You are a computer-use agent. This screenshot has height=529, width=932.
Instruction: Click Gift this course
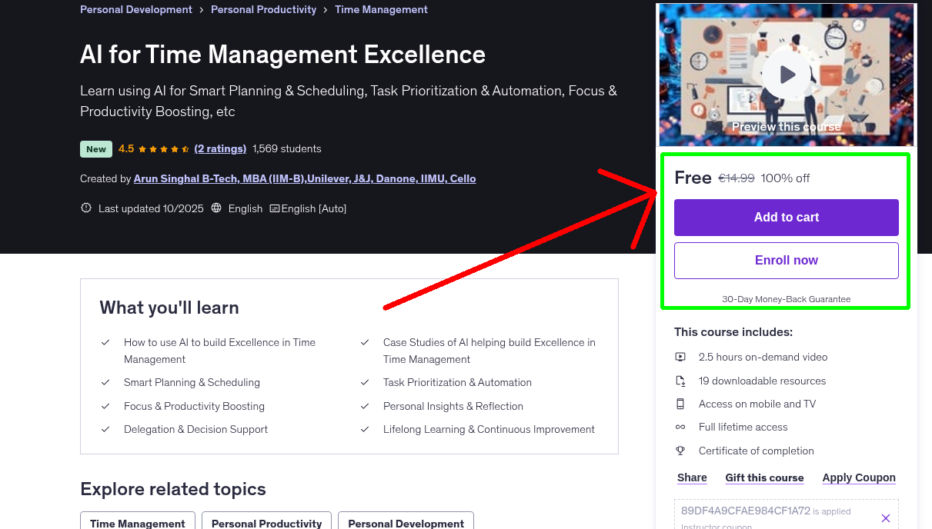click(764, 477)
